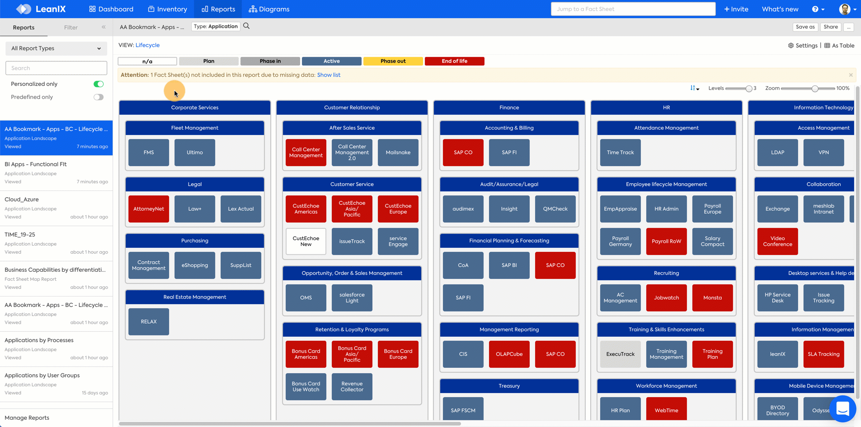Image resolution: width=861 pixels, height=427 pixels.
Task: Switch to the Filter sidebar tab
Action: pos(71,28)
